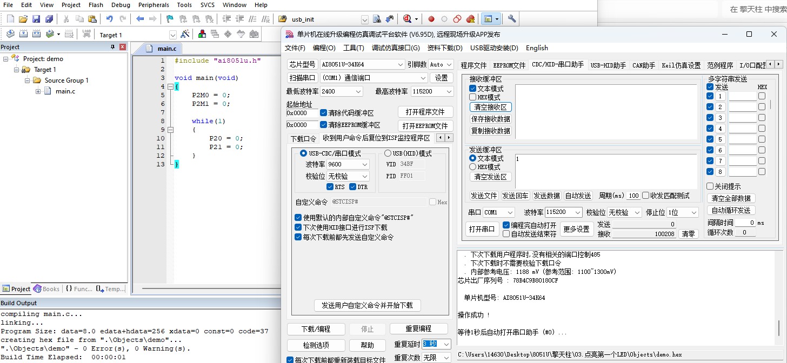
Task: Open 停止位 1位 dropdown
Action: (695, 212)
